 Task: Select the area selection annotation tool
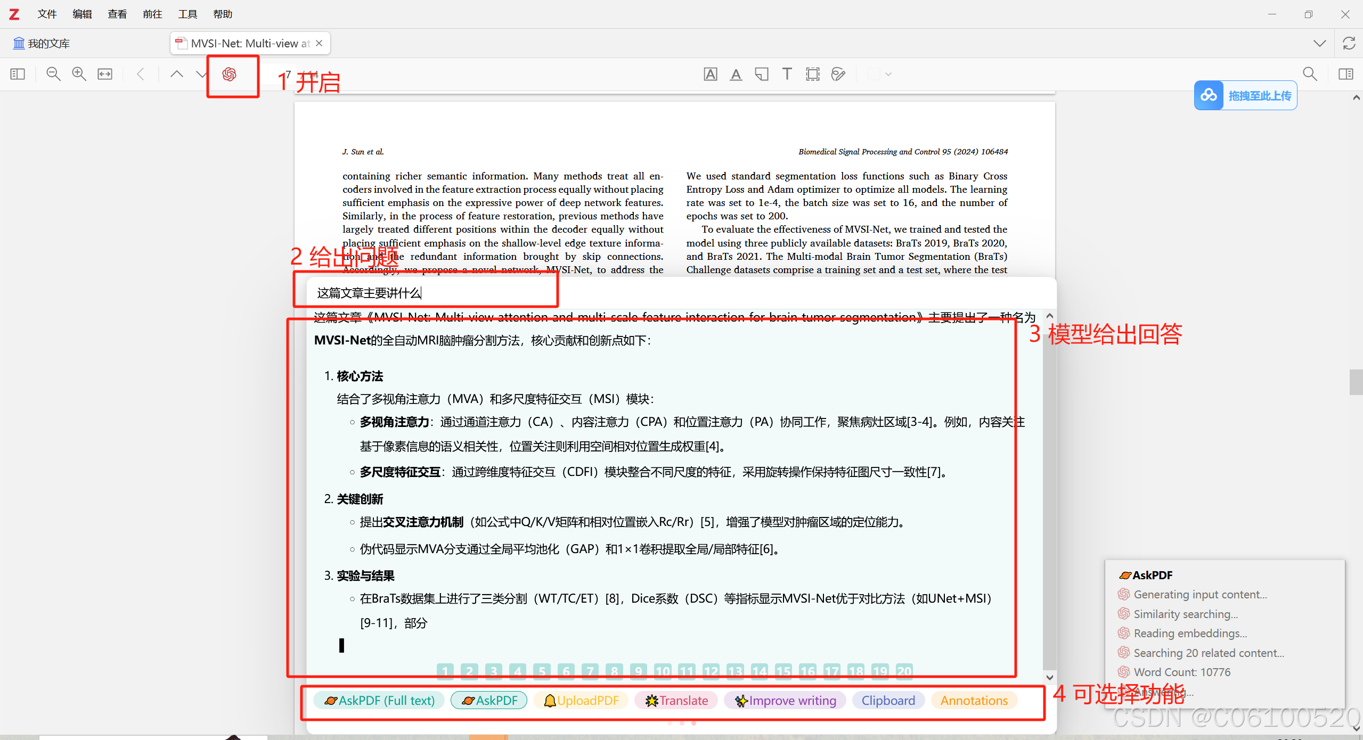[812, 74]
